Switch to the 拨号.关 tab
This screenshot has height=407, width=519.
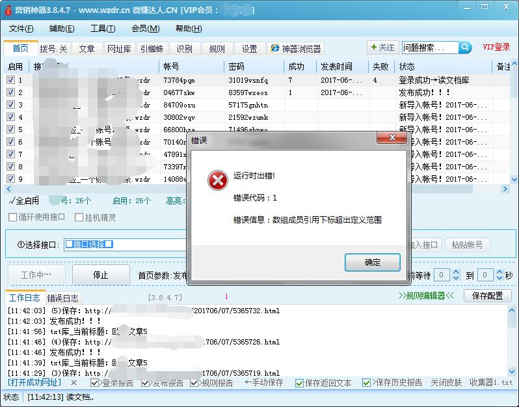pyautogui.click(x=53, y=49)
